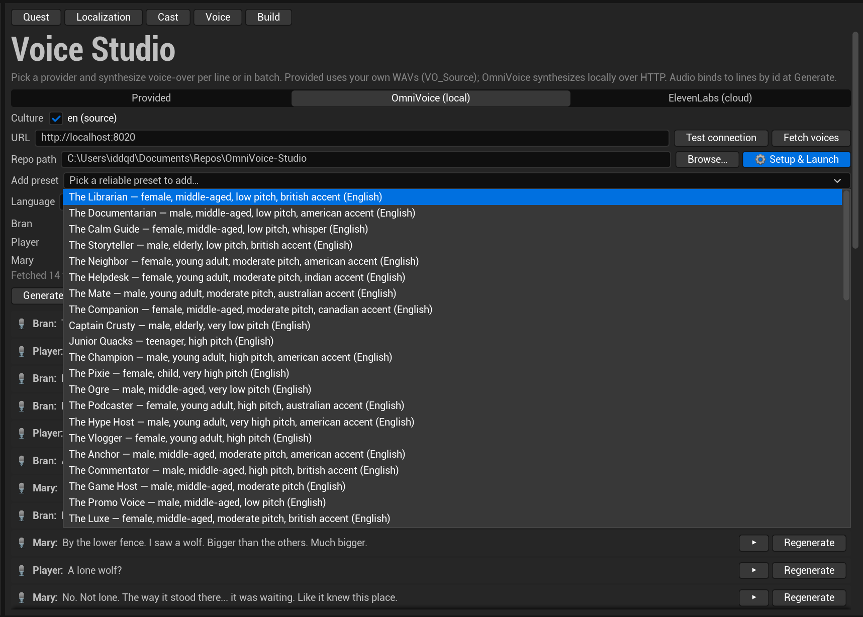The width and height of the screenshot is (863, 617).
Task: Choose Captain Crusty preset
Action: coord(452,326)
